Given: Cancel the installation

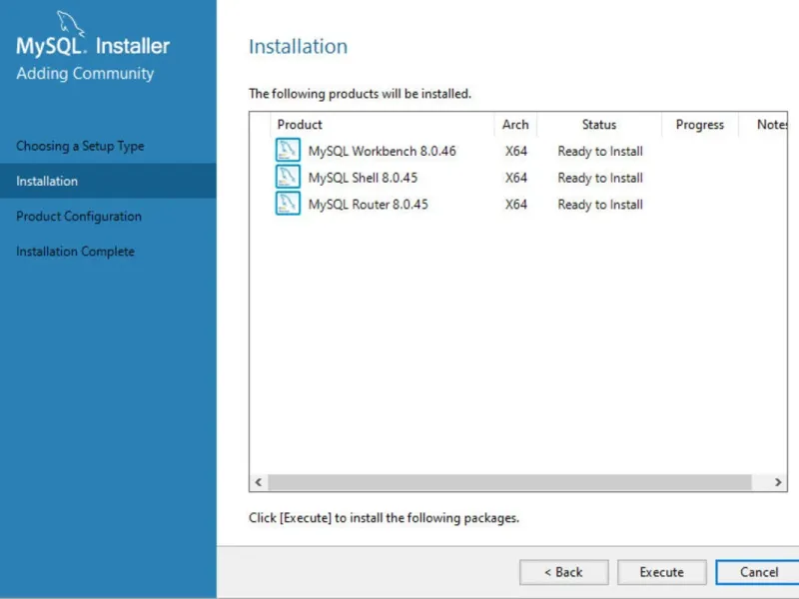Looking at the screenshot, I should tap(758, 572).
